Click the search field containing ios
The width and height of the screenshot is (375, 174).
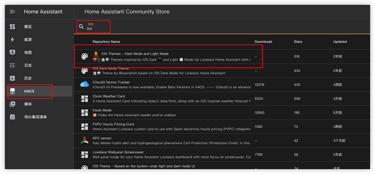[x=97, y=29]
